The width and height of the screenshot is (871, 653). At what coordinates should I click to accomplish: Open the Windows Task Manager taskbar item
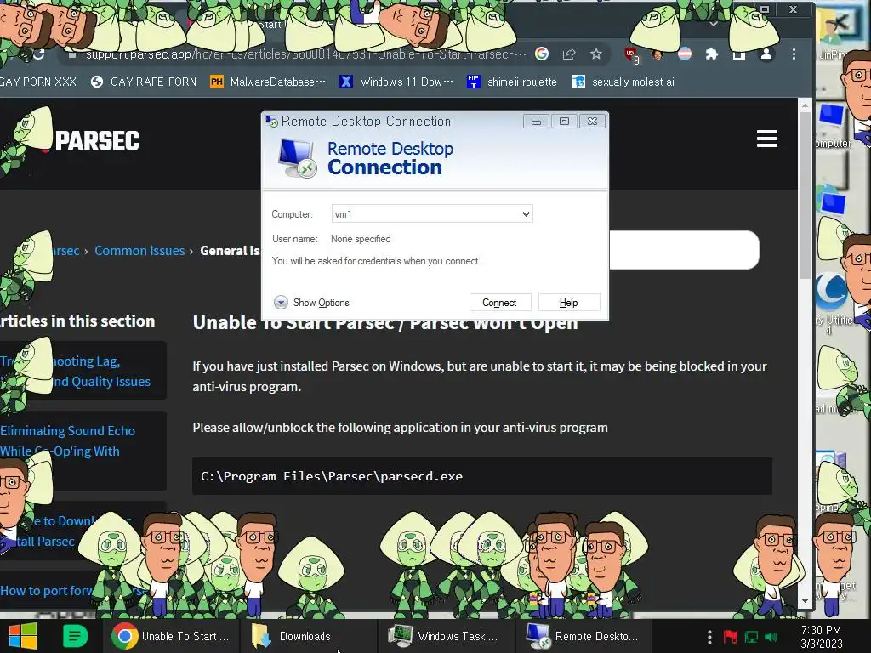point(446,636)
